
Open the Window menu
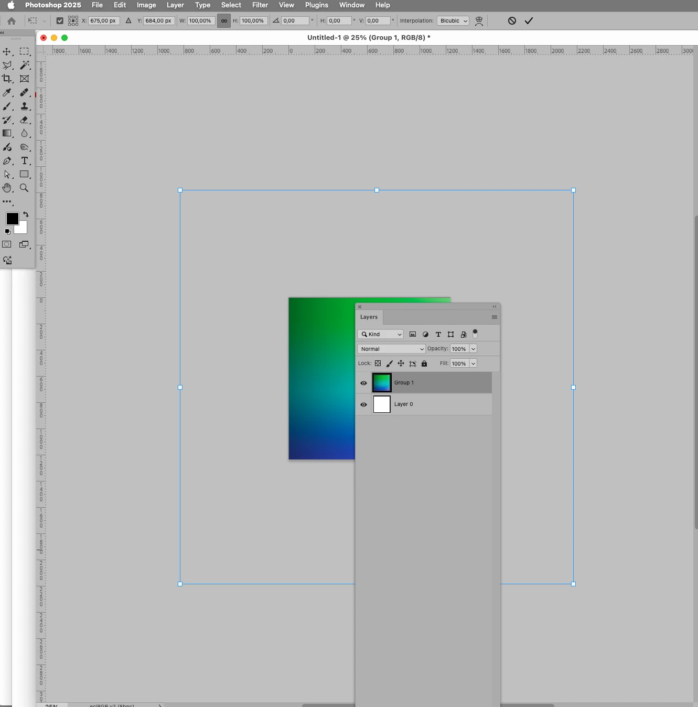pos(352,5)
